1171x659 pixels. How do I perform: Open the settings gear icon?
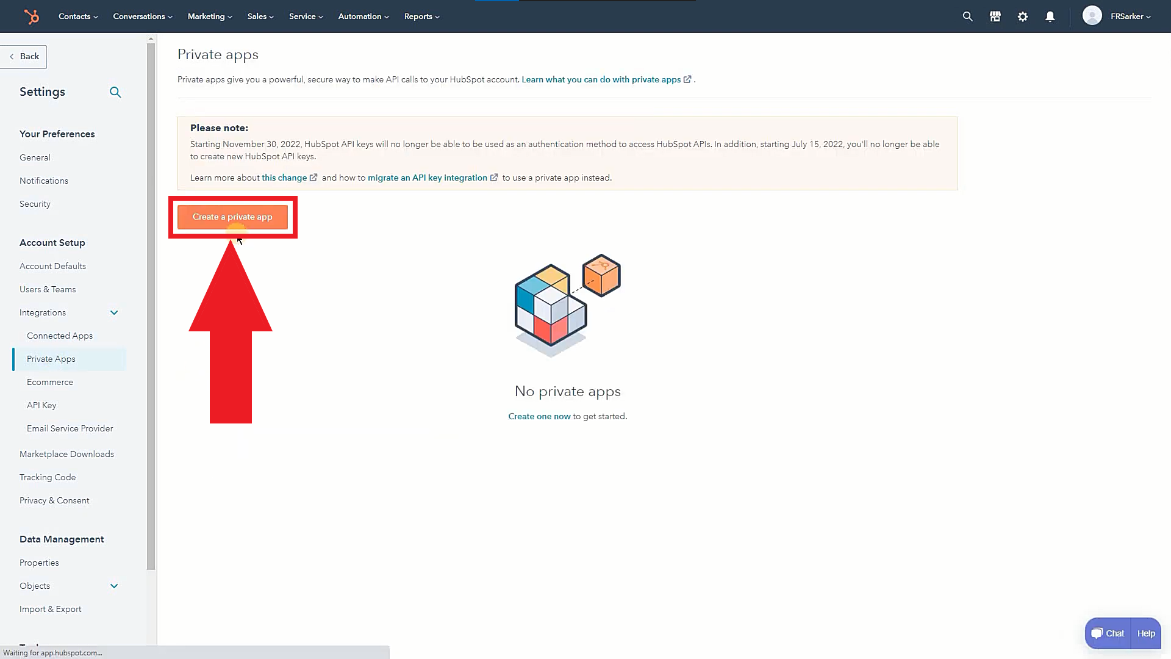click(1023, 16)
